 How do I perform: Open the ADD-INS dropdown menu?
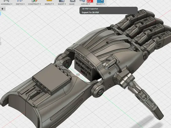coord(85,4)
